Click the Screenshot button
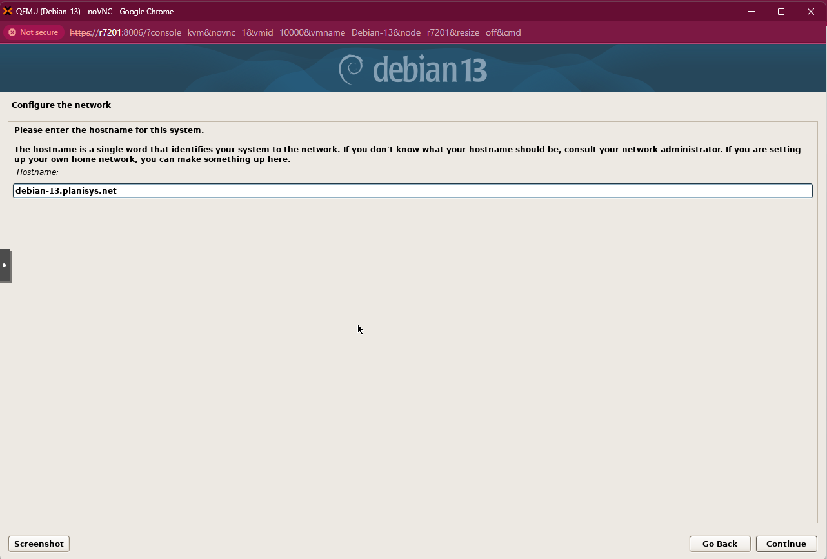The width and height of the screenshot is (827, 559). click(x=38, y=544)
